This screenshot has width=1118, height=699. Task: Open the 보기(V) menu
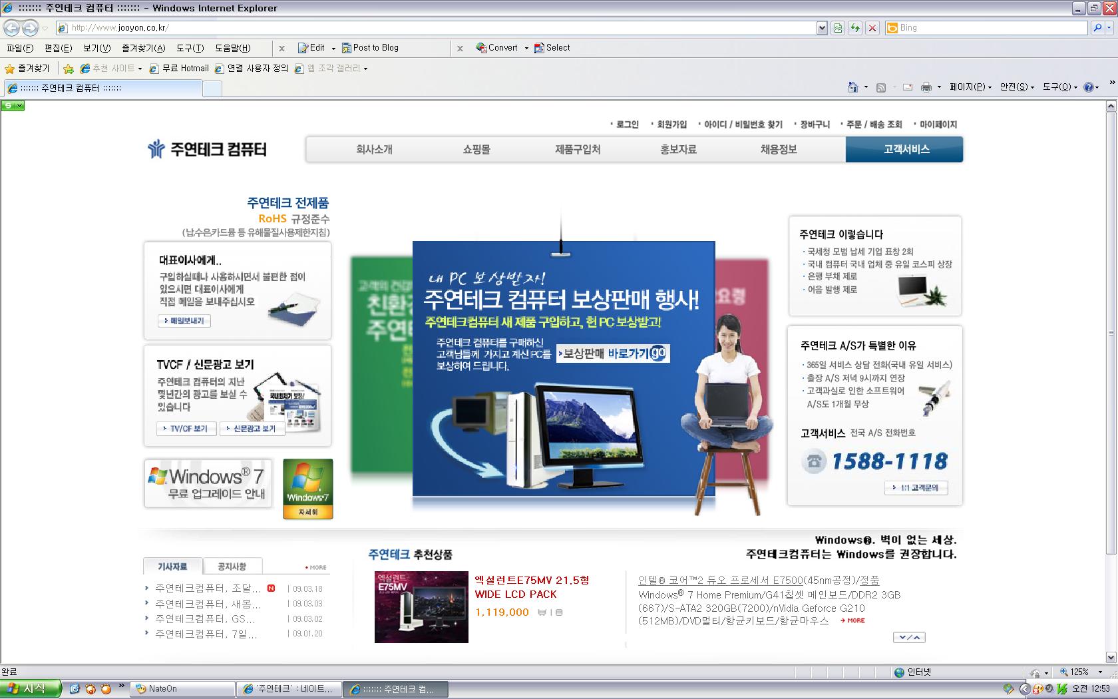(97, 48)
